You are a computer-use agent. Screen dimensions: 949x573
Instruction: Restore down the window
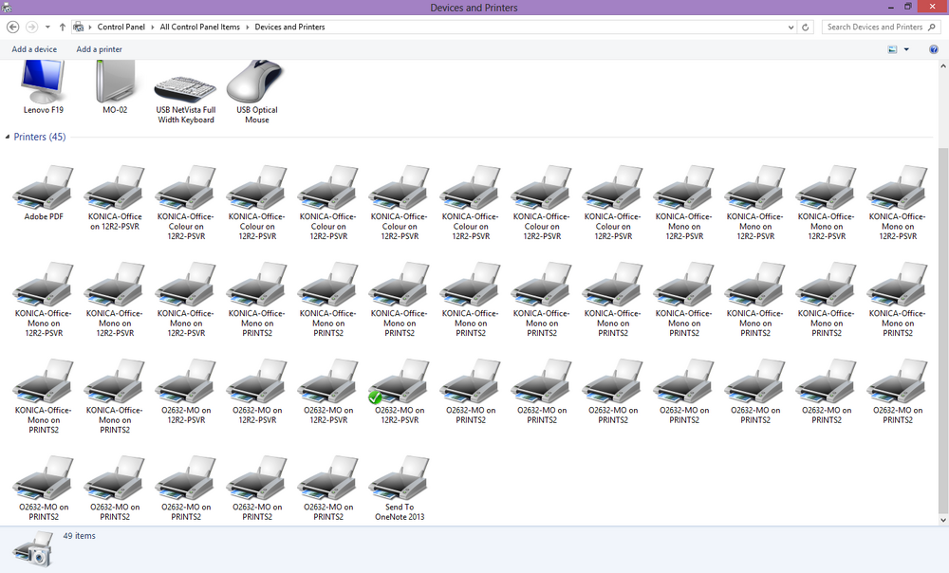(908, 7)
